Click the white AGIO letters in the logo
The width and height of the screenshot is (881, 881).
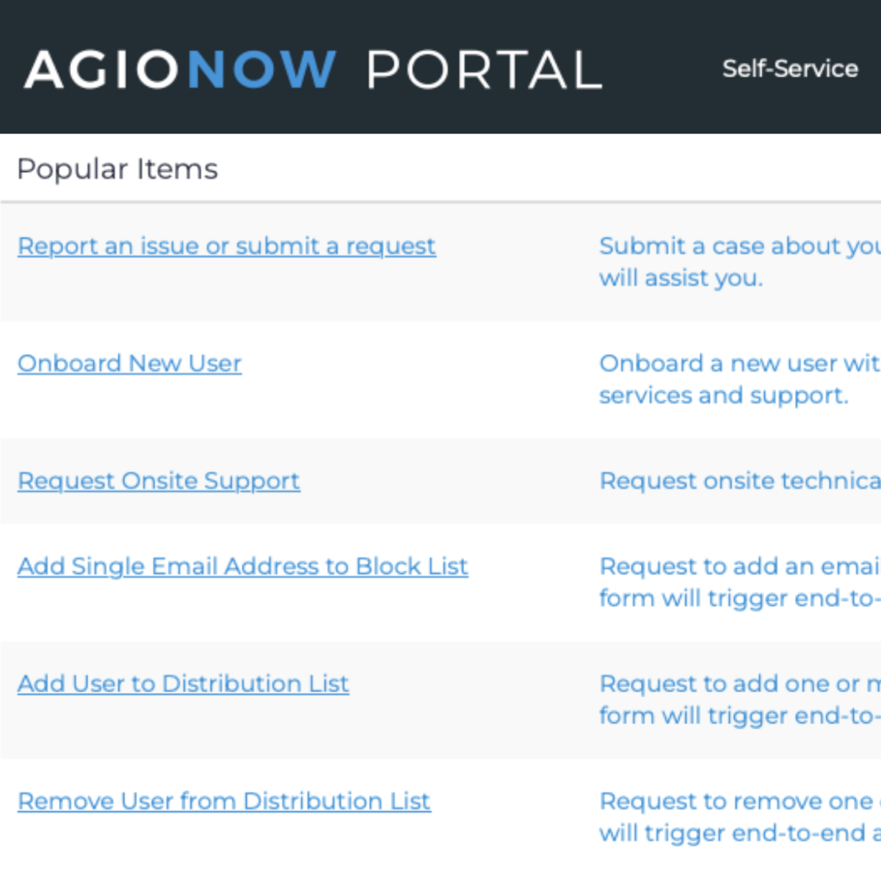[102, 70]
